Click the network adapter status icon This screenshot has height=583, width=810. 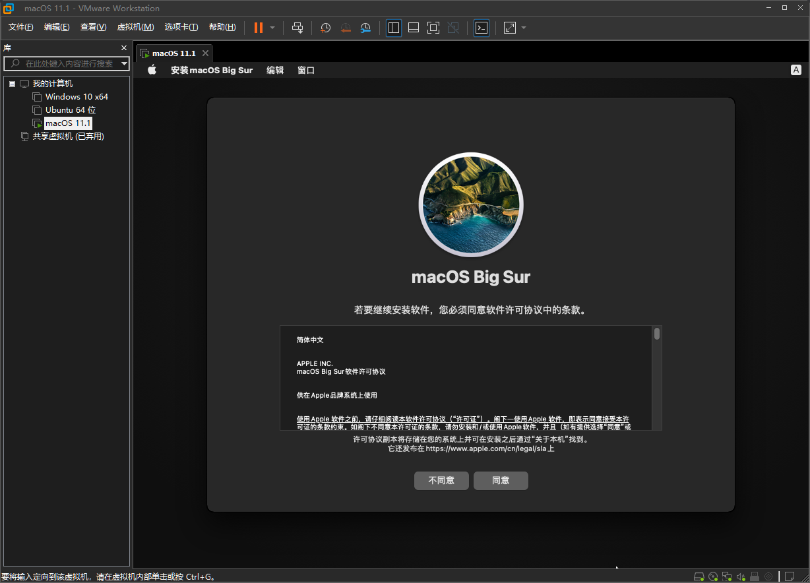pos(727,576)
